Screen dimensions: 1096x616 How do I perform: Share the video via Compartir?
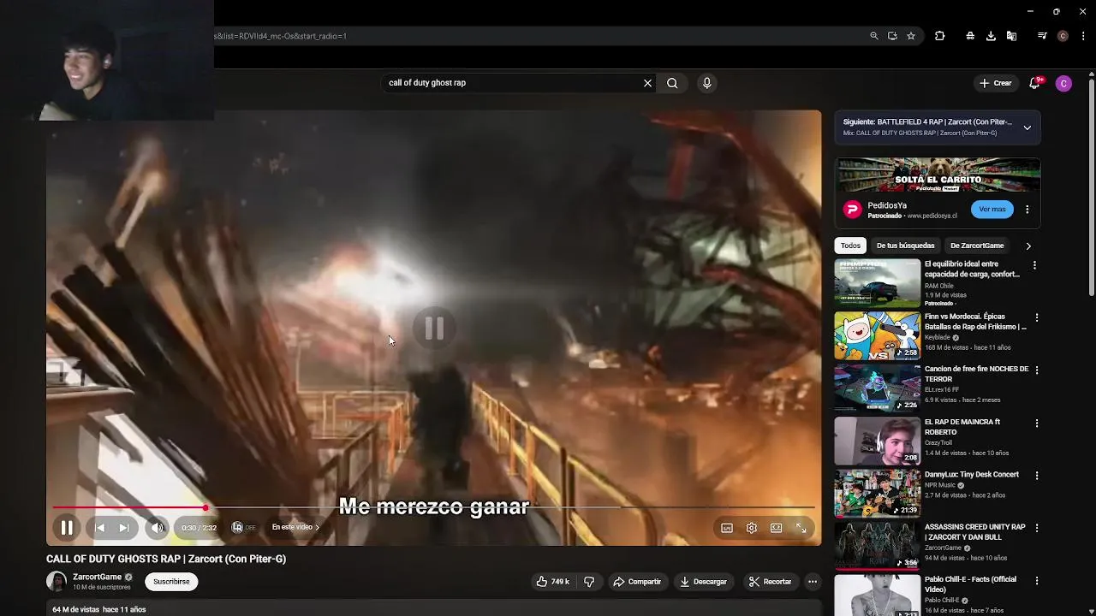(637, 582)
